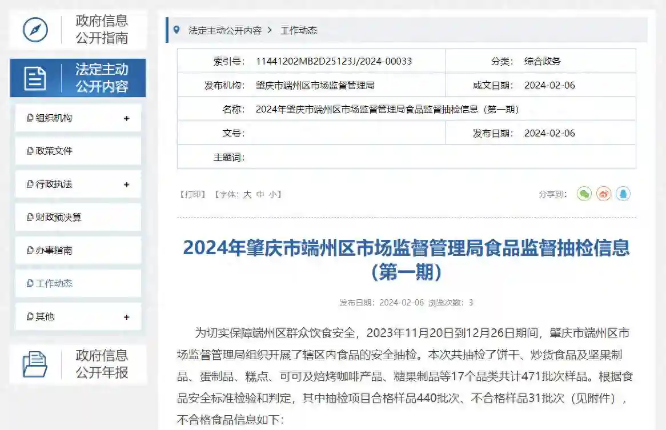Share the article to WeChat
Screen dimensions: 666x430
tap(583, 194)
